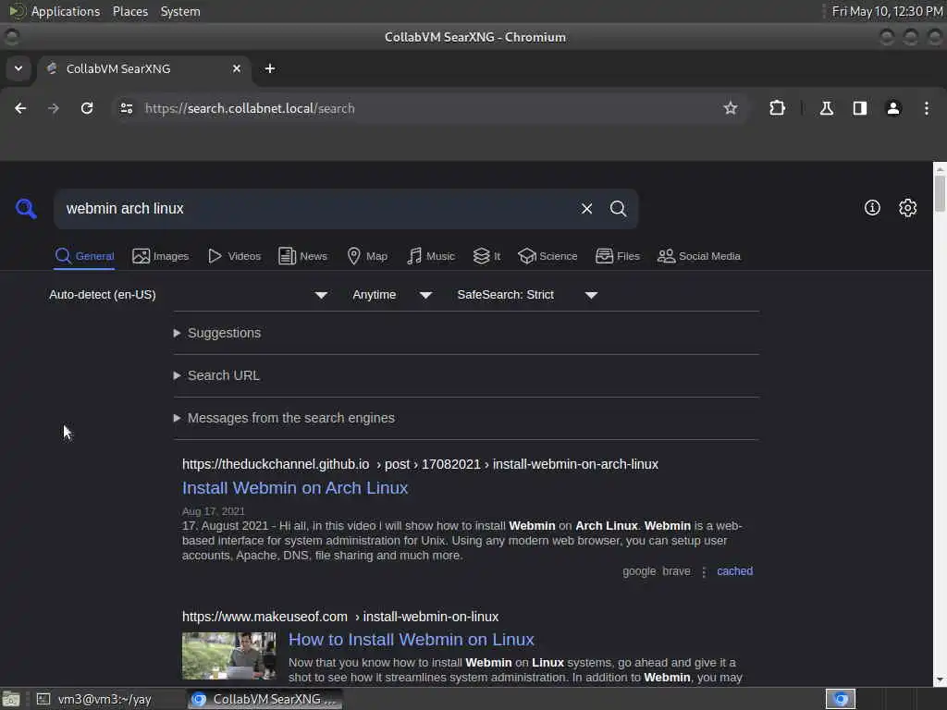Viewport: 947px width, 710px height.
Task: Click the makeuseof.com result URL
Action: click(340, 617)
